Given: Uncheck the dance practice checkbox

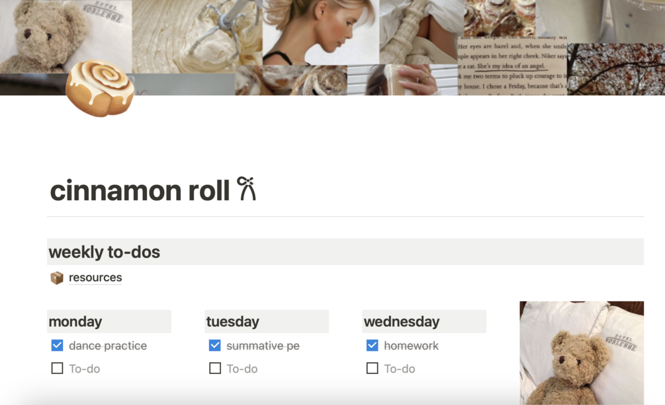Looking at the screenshot, I should (x=58, y=346).
